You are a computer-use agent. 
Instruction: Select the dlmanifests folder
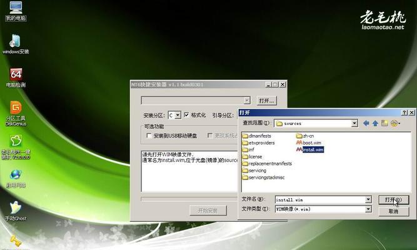[x=260, y=136]
